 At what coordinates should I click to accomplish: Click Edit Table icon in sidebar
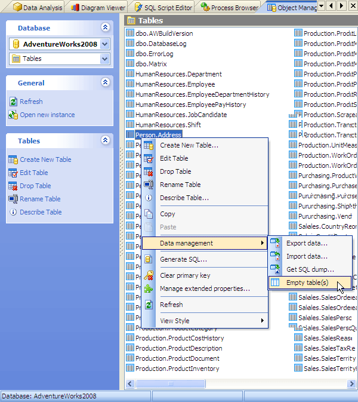point(13,173)
